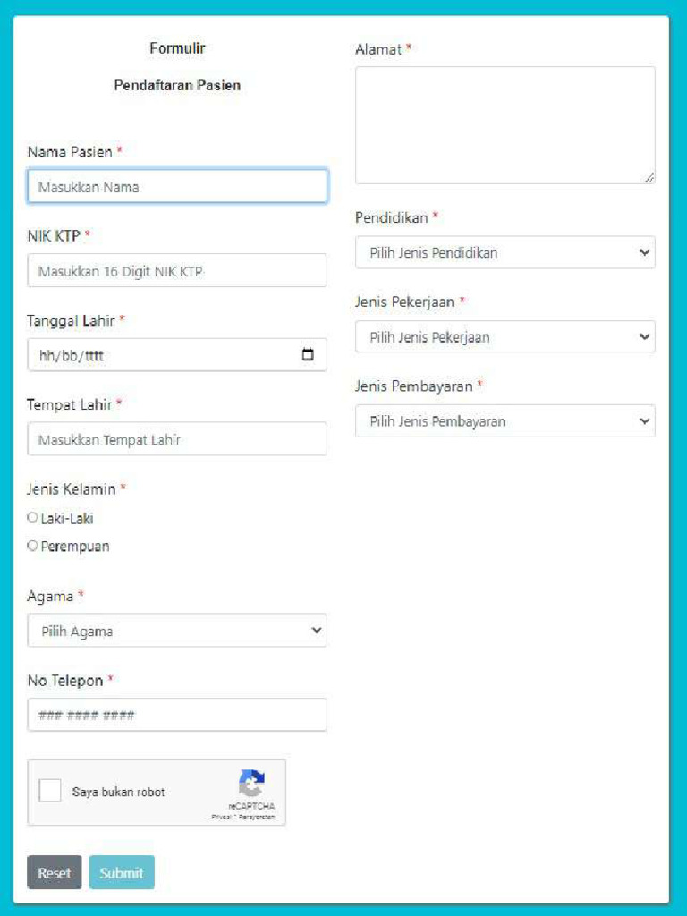Image resolution: width=687 pixels, height=916 pixels.
Task: Expand the Pilih Jenis Pendidikan dropdown
Action: 505,252
